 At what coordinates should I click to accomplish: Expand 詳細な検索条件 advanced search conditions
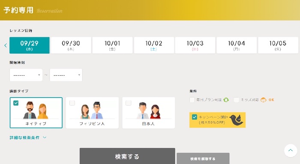point(28,137)
